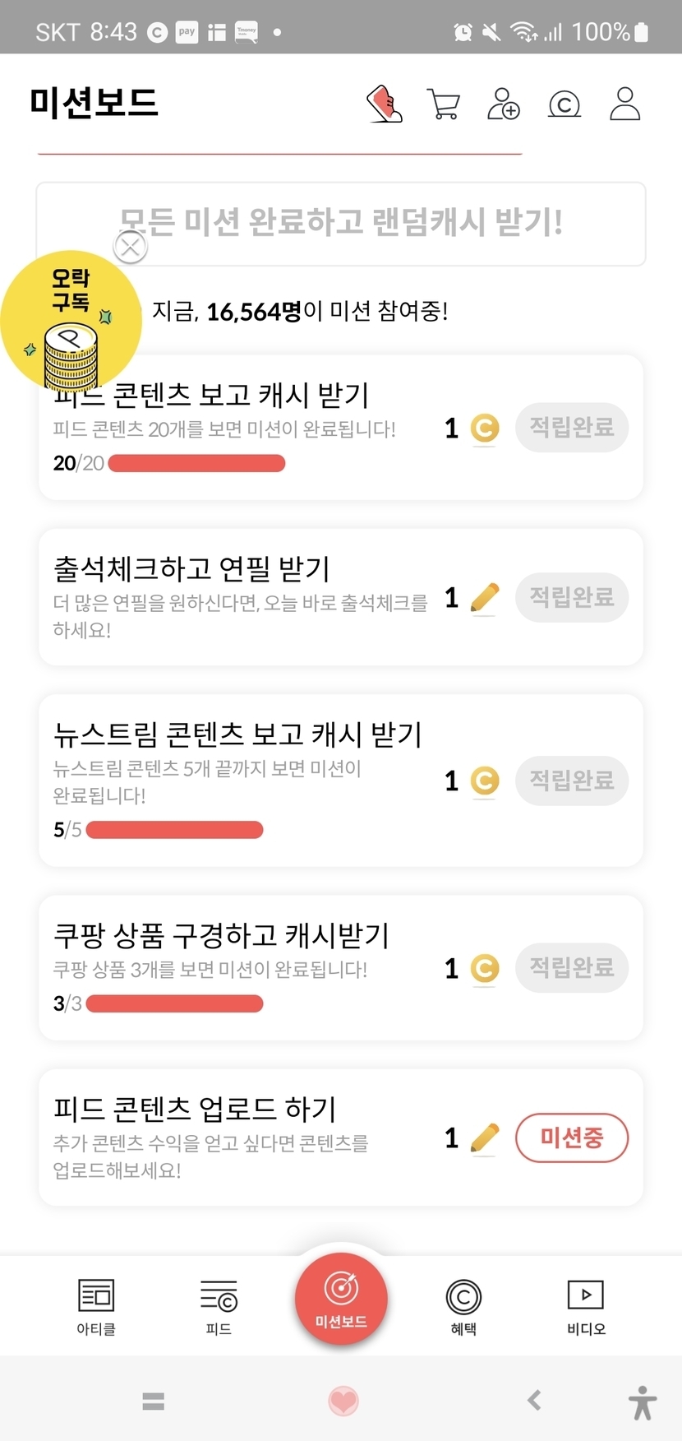
Task: Tap the invite friend icon
Action: [503, 104]
